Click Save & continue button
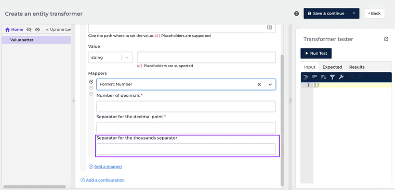The image size is (395, 190). [x=326, y=14]
